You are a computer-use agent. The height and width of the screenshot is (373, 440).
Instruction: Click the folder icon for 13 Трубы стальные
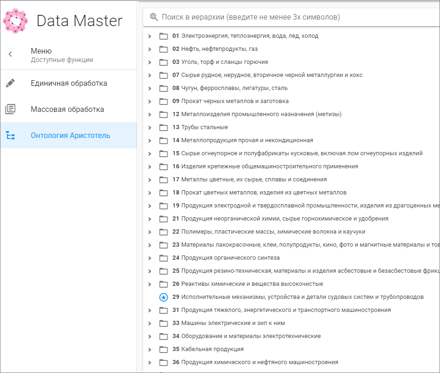point(164,127)
